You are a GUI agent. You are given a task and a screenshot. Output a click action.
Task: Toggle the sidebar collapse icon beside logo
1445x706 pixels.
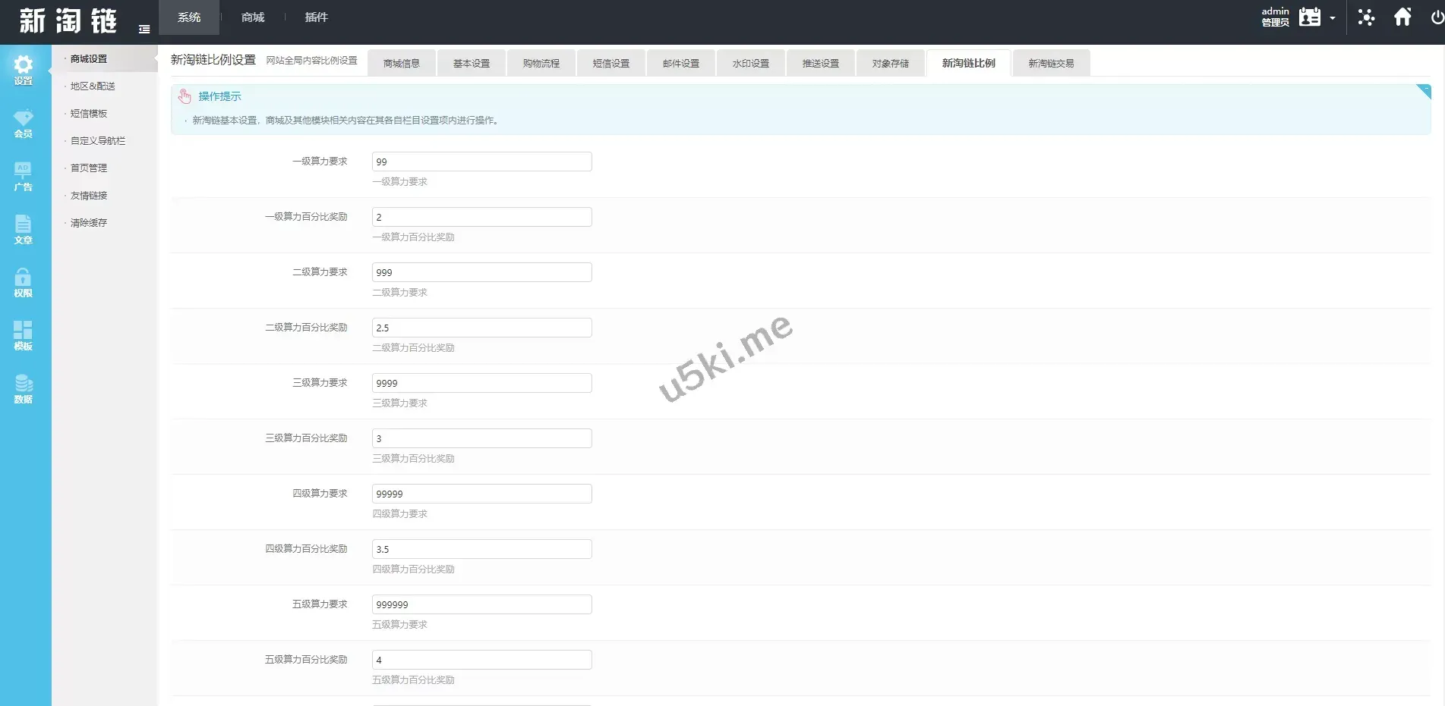tap(144, 29)
